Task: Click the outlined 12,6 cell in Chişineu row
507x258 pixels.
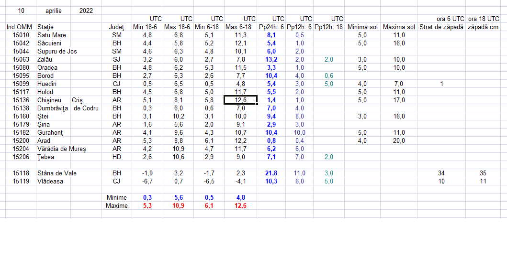Action: (240, 100)
